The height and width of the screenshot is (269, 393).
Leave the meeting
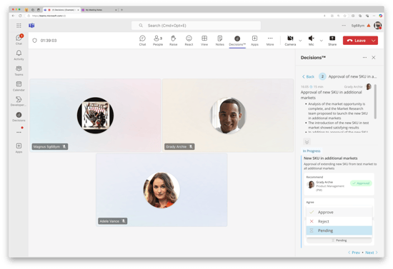point(357,41)
